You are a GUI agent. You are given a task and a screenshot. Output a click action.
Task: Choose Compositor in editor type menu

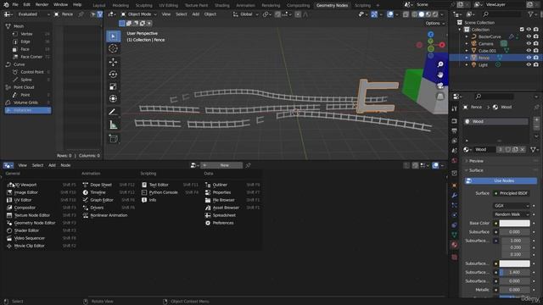pyautogui.click(x=25, y=208)
